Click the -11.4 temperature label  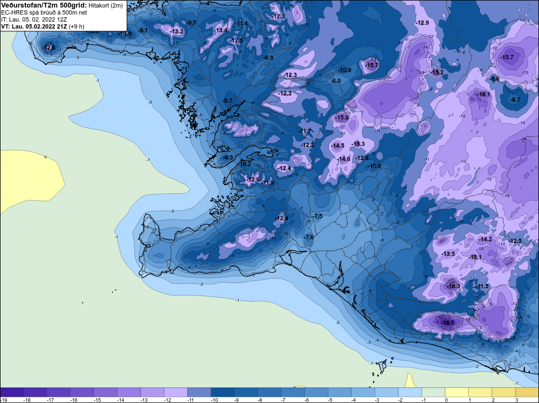tap(241, 23)
